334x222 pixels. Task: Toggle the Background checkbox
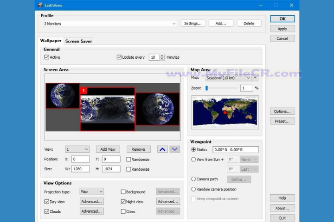[123, 192]
